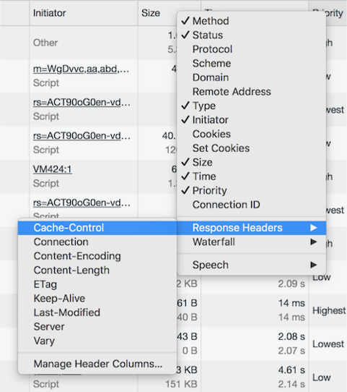The image size is (347, 392).
Task: Sort by the Initiator column header
Action: [49, 13]
